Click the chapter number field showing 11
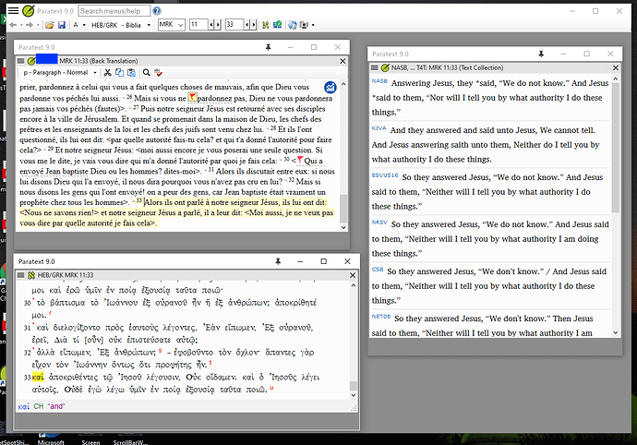 [x=198, y=25]
